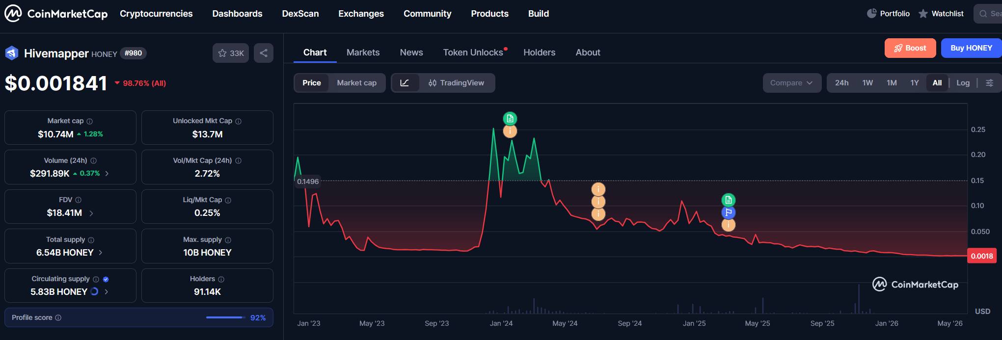Viewport: 1002px width, 340px height.
Task: Open the Watchlist star link
Action: pyautogui.click(x=941, y=13)
